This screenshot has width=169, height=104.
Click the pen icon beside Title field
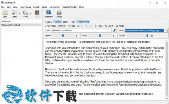114,31
